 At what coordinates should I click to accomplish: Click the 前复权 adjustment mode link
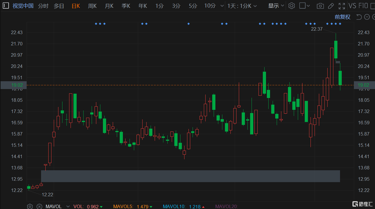[343, 17]
